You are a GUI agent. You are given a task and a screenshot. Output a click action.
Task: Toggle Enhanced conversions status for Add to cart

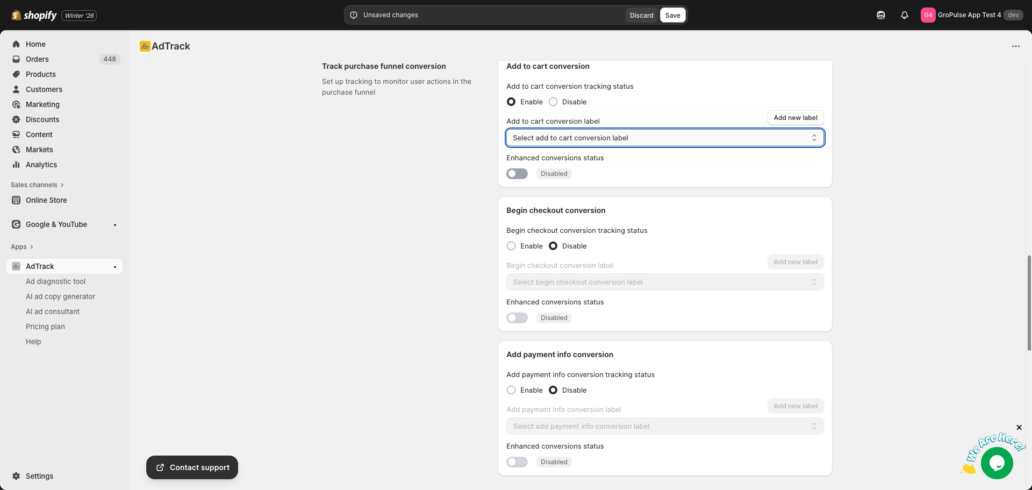517,173
